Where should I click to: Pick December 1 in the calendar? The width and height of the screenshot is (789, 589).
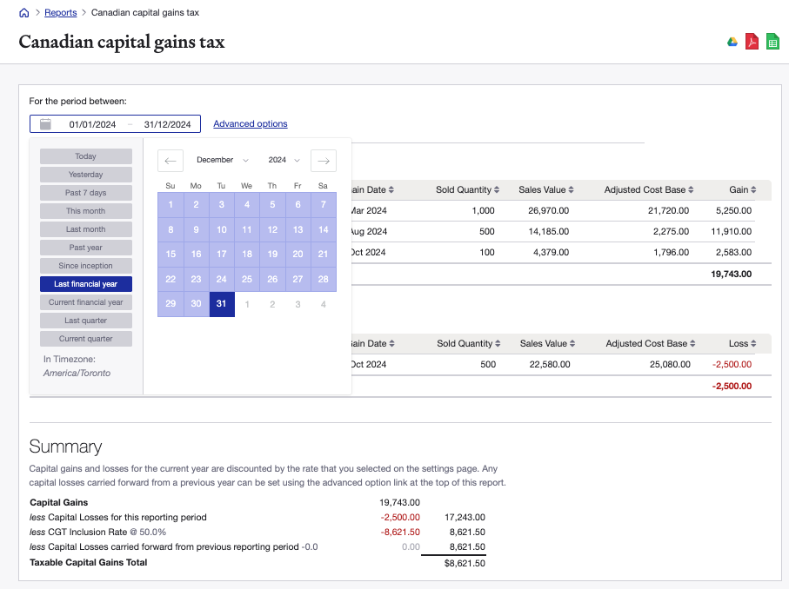(x=171, y=204)
